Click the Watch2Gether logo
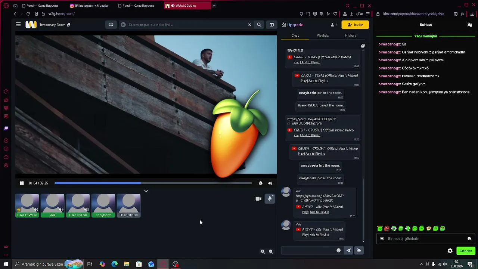 point(31,25)
